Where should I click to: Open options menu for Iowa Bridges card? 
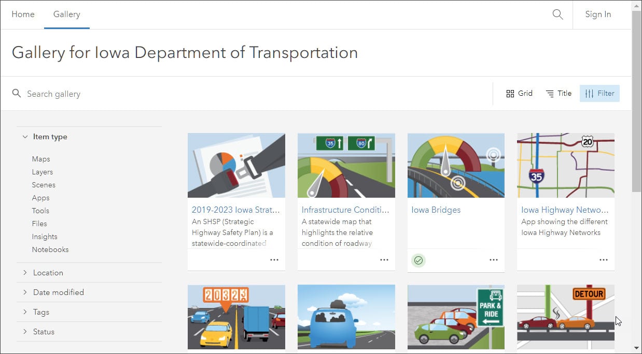[x=494, y=260]
